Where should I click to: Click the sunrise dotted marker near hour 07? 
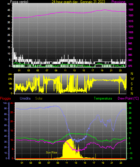tap(51, 156)
